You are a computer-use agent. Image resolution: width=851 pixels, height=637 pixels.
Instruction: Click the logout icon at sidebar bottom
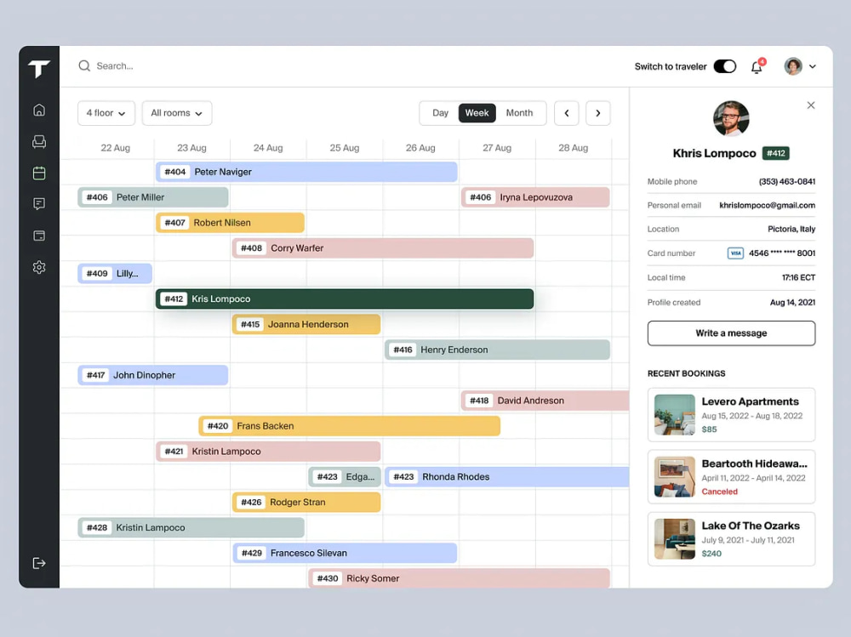[x=39, y=563]
